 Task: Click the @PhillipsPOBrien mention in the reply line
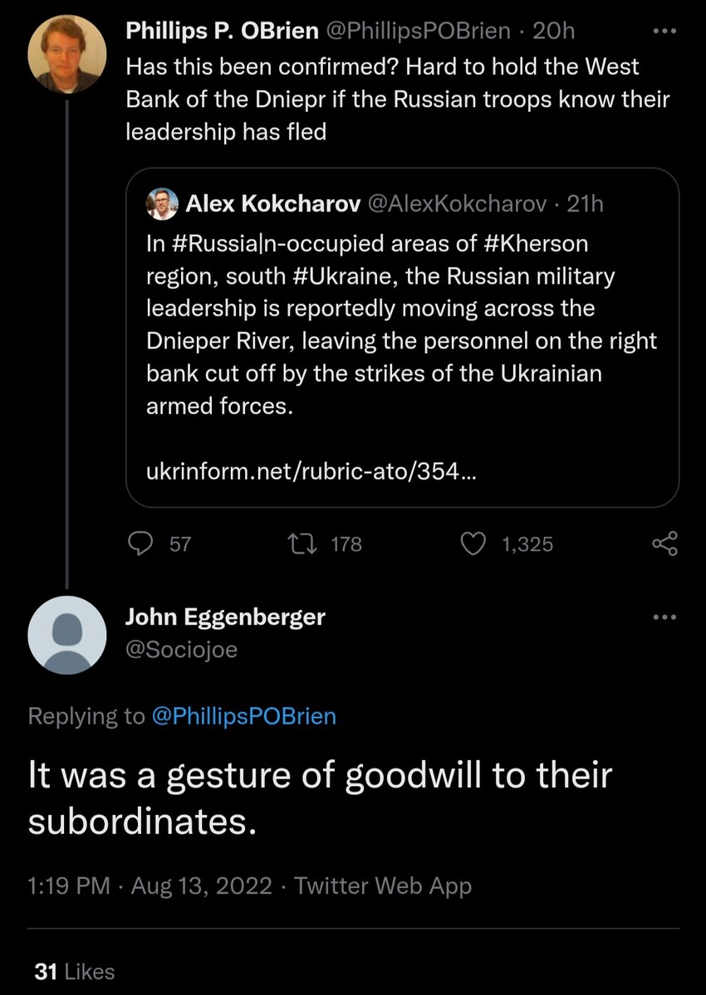click(x=244, y=715)
